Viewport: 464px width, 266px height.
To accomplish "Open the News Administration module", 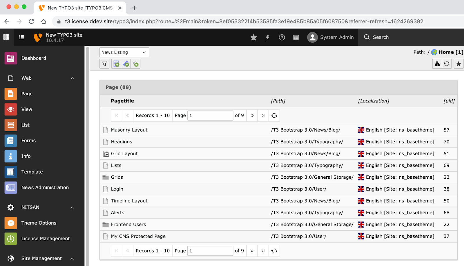I will tap(45, 187).
